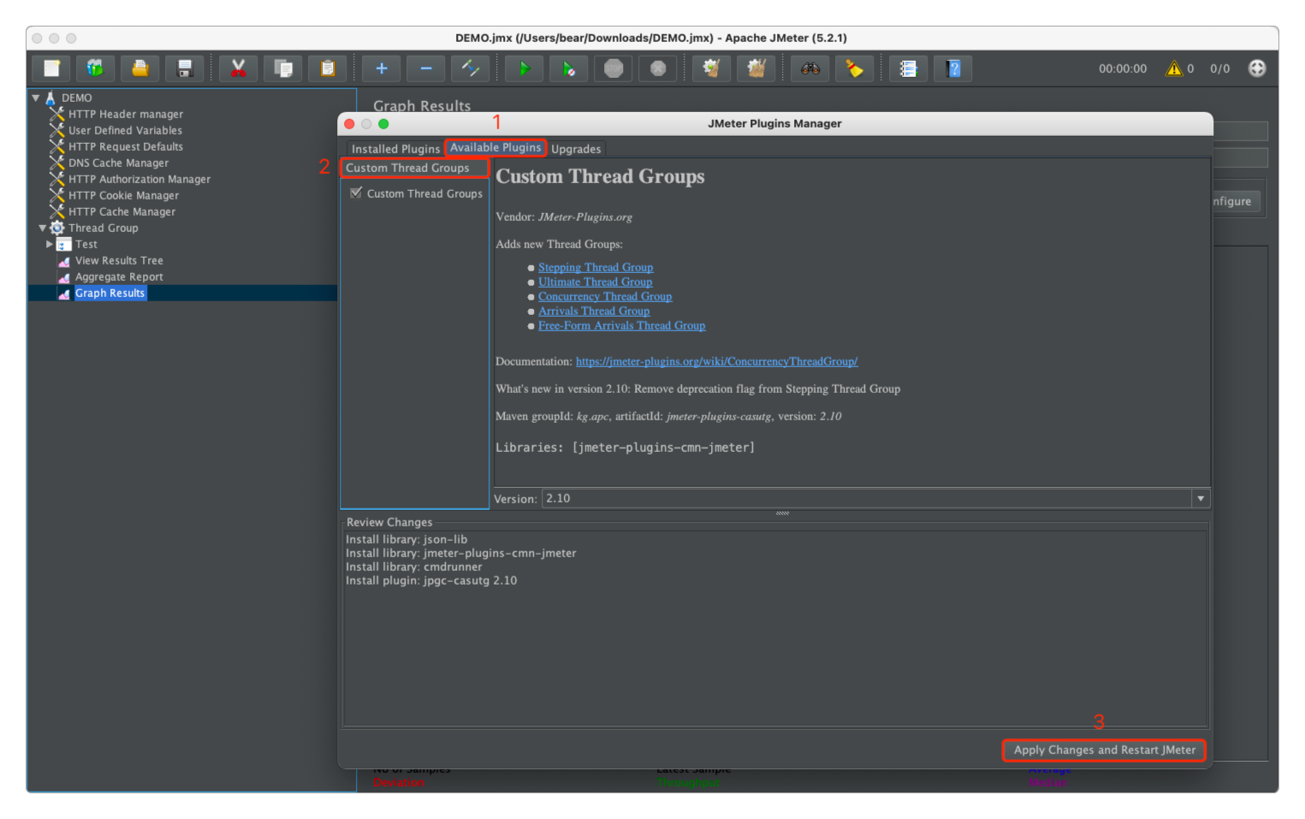Click the Copy icon in the toolbar
Viewport: 1305px width, 819px height.
pos(283,68)
